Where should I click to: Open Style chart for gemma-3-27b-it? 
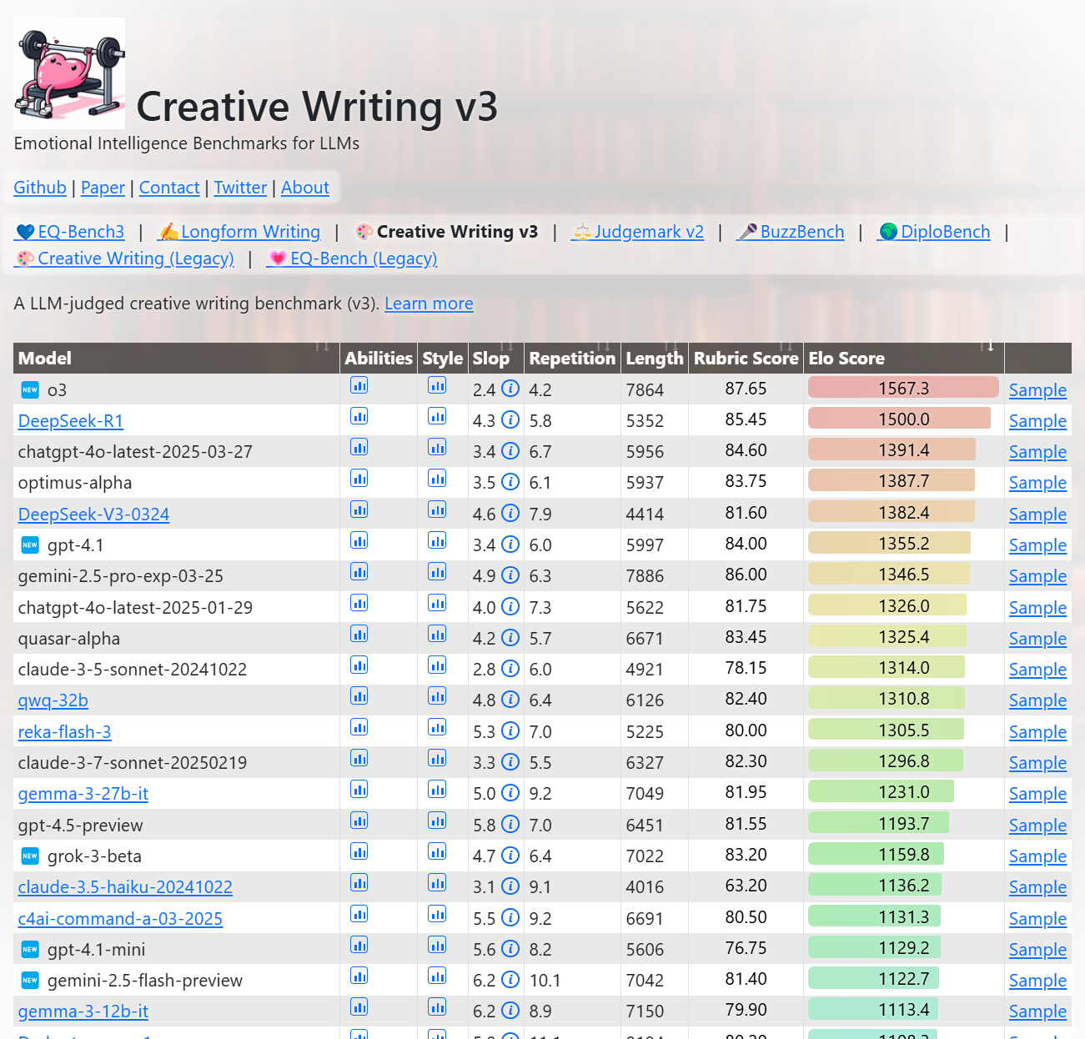437,790
